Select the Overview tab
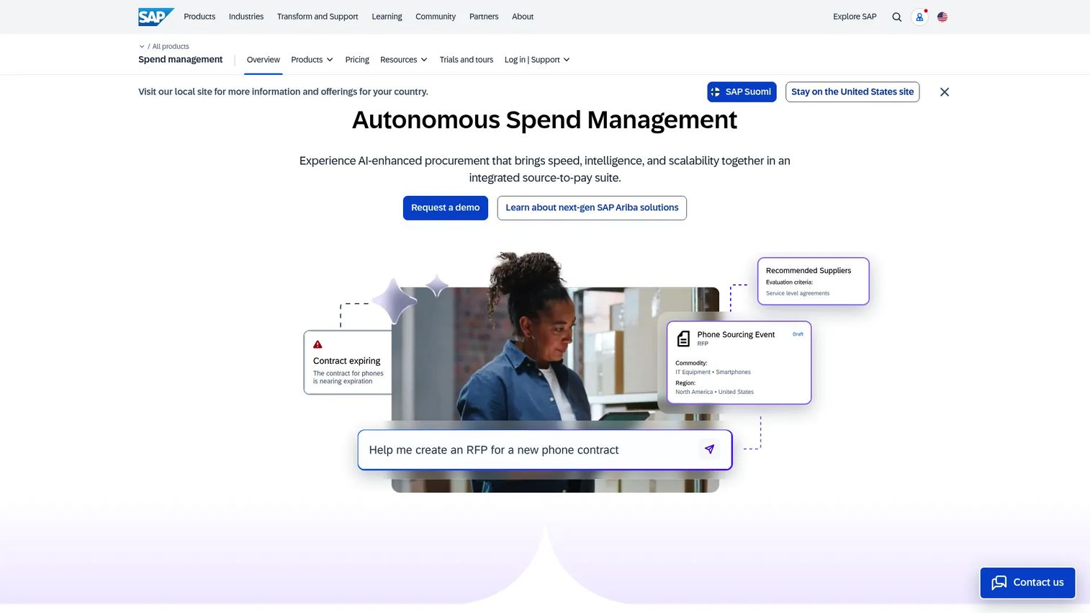The image size is (1090, 613). (264, 60)
